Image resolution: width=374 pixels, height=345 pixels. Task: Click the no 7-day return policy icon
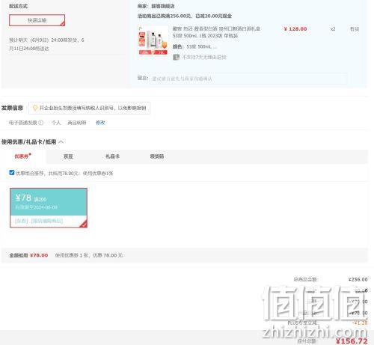coord(176,58)
